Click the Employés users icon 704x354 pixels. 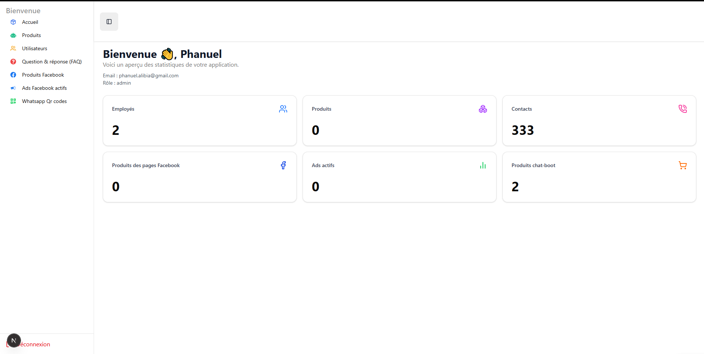coord(283,109)
